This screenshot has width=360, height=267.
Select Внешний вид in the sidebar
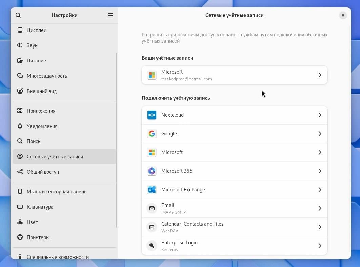coord(64,91)
